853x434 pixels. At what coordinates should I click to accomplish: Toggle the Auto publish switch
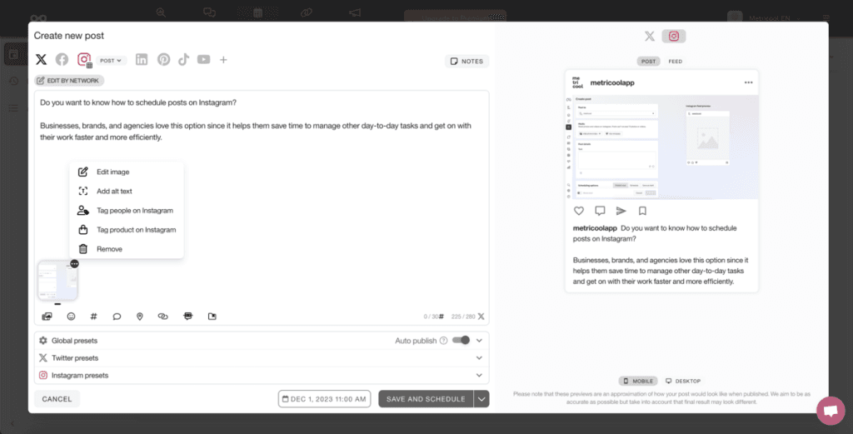[x=461, y=340]
